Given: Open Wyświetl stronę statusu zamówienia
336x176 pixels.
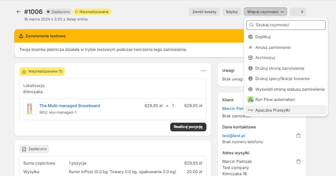Looking at the screenshot, I should point(290,89).
